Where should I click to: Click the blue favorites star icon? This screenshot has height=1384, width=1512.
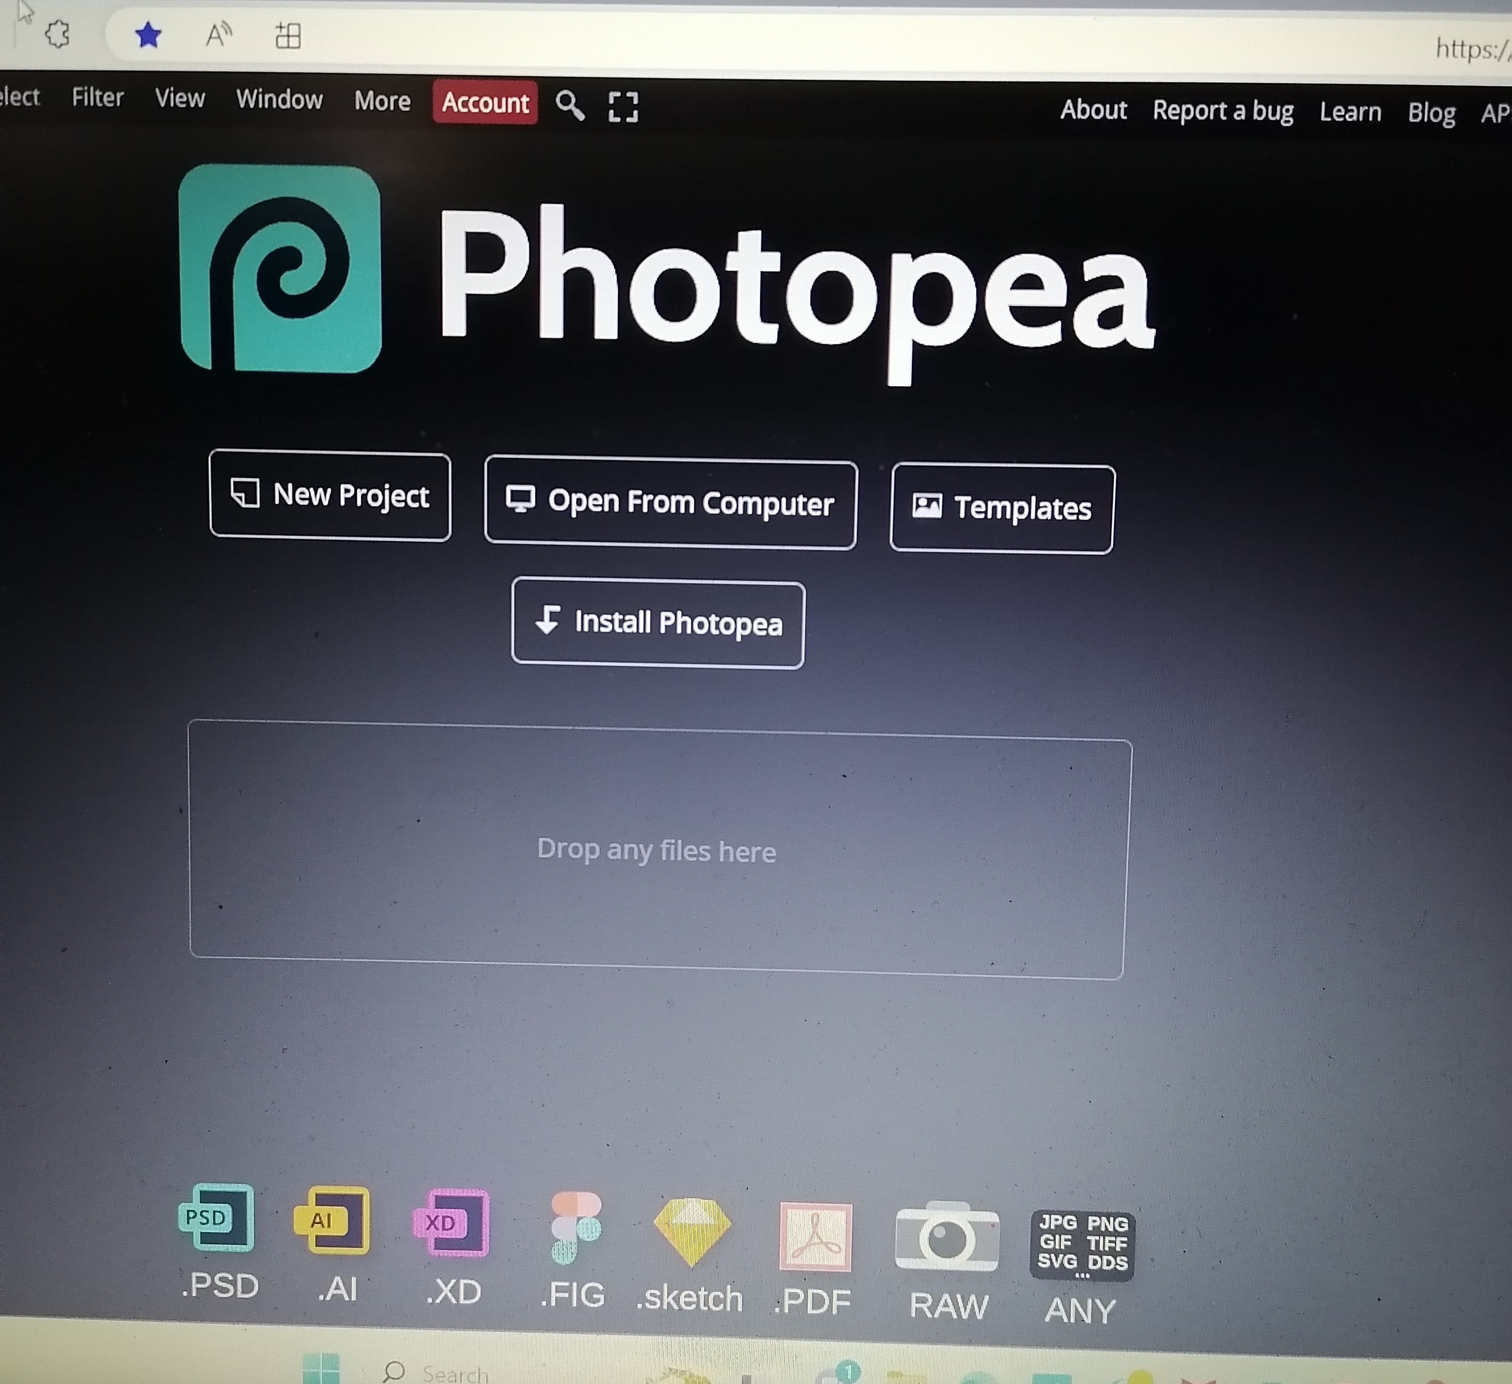pos(149,34)
